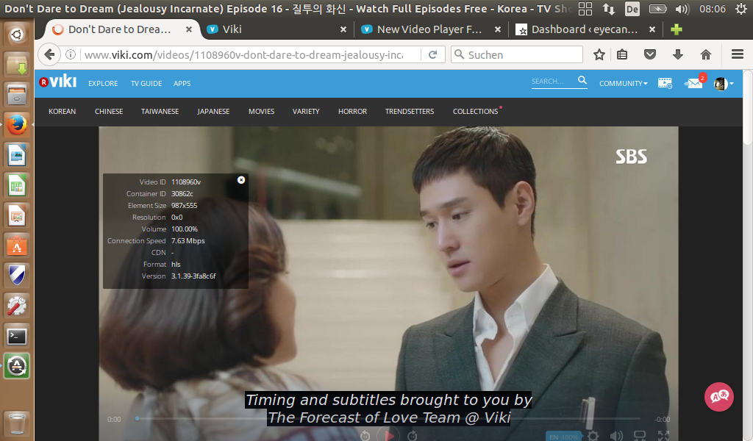Browse the KOREAN category

click(62, 111)
